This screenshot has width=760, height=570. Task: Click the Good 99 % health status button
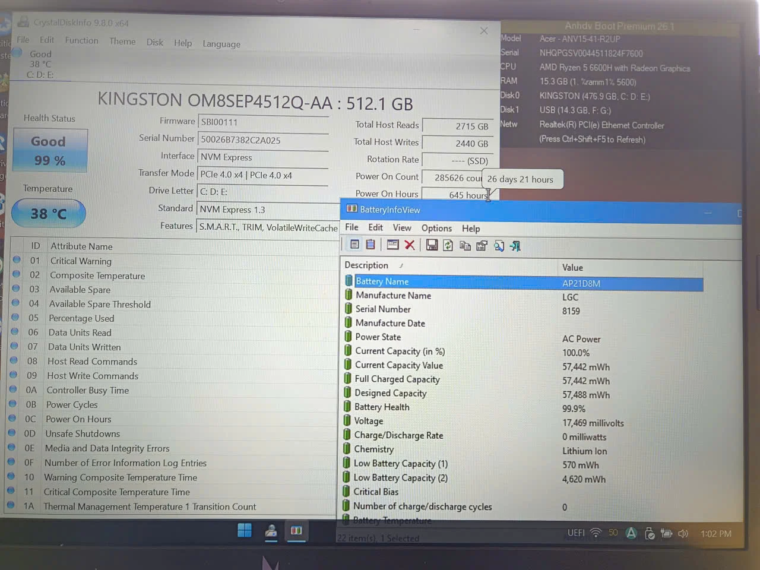(x=49, y=151)
